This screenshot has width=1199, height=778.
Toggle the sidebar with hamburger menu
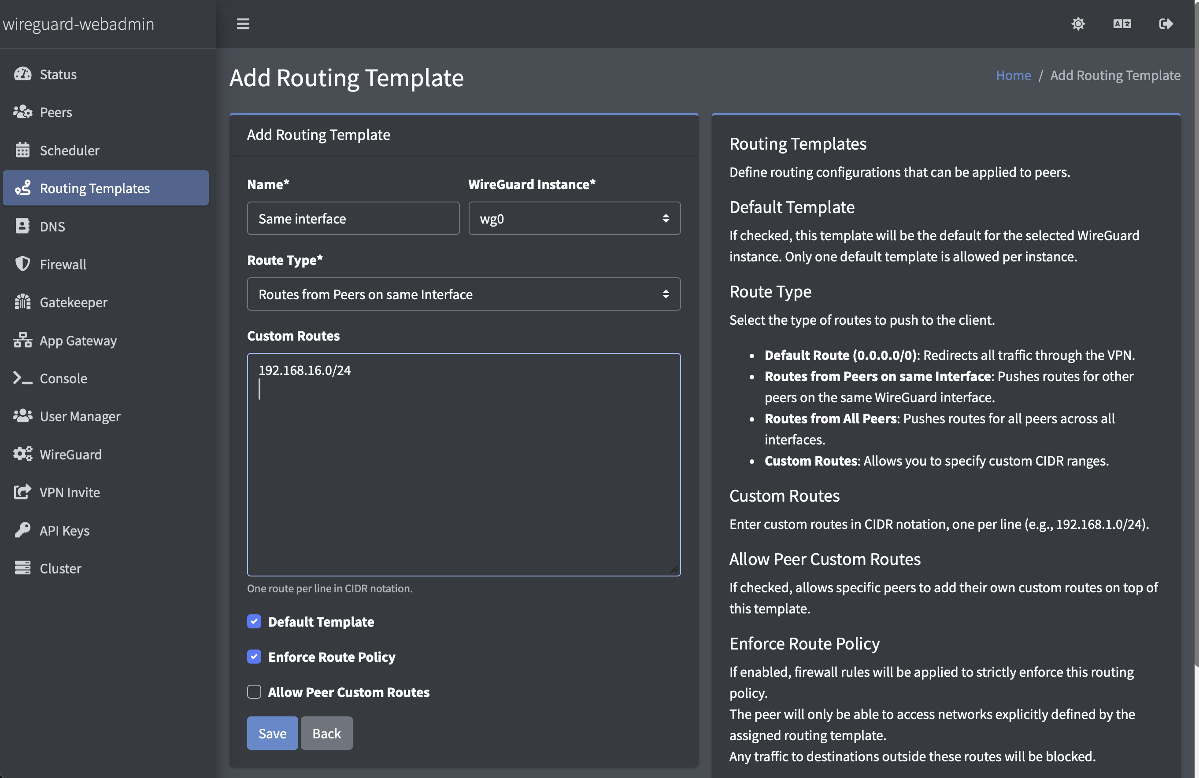[242, 24]
